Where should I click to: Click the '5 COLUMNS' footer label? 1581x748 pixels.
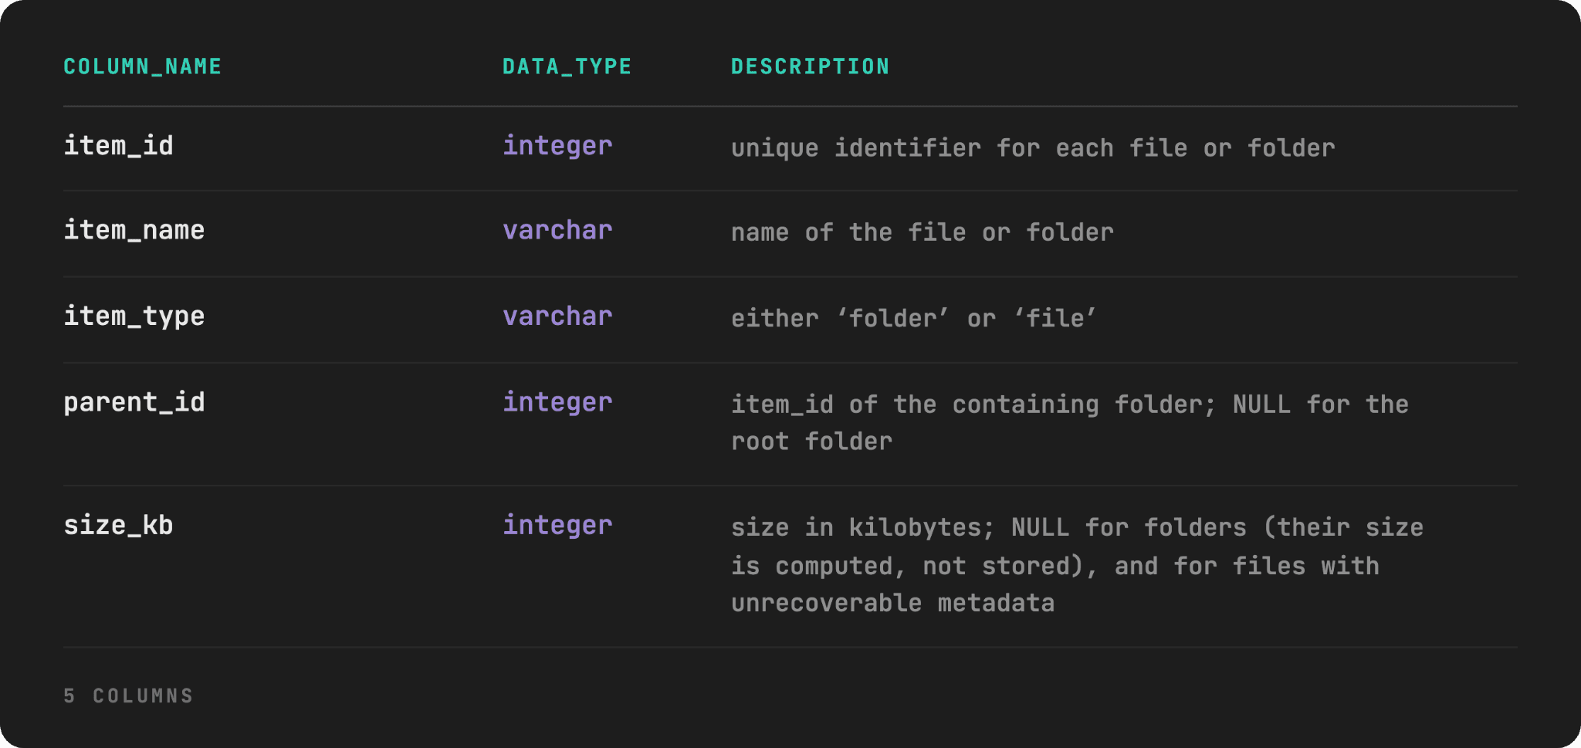click(x=128, y=696)
